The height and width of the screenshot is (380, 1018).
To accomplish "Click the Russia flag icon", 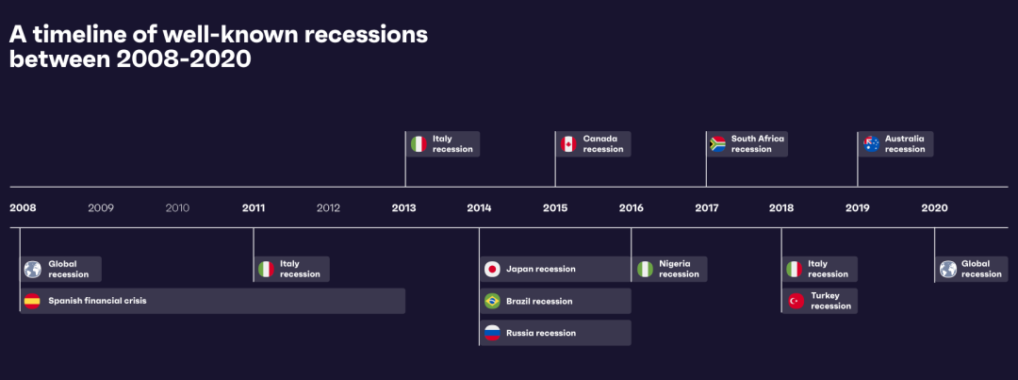I will point(491,333).
